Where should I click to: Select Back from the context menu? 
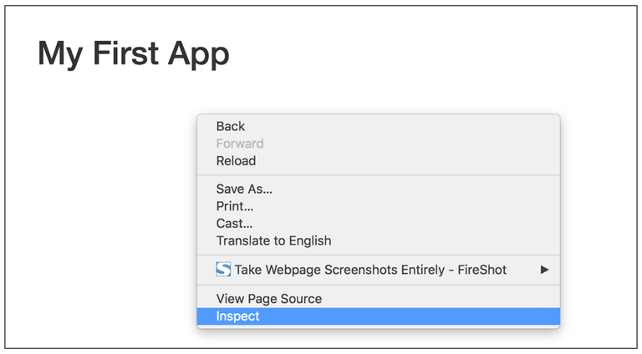pos(231,126)
